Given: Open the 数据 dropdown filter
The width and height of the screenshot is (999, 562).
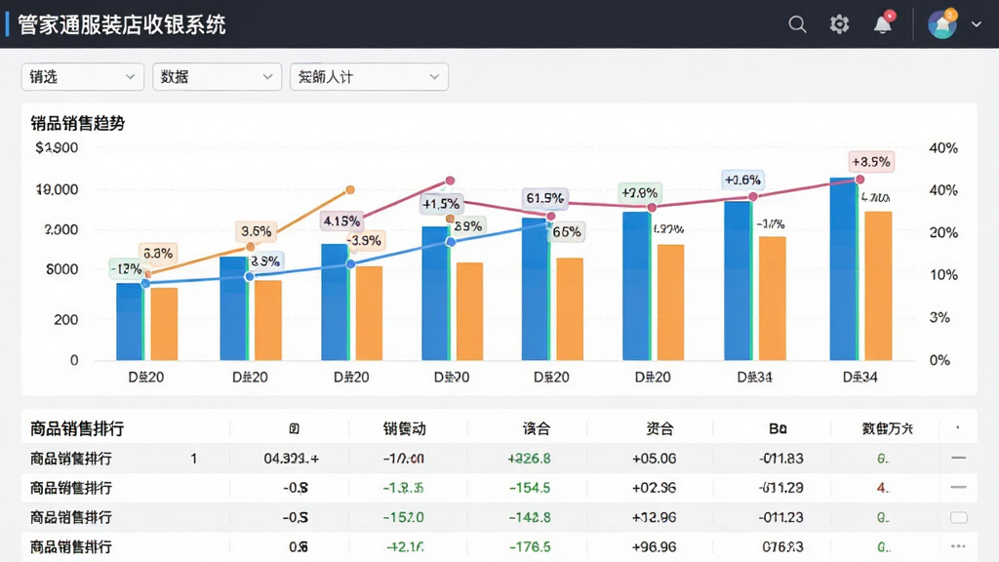Looking at the screenshot, I should pos(217,76).
